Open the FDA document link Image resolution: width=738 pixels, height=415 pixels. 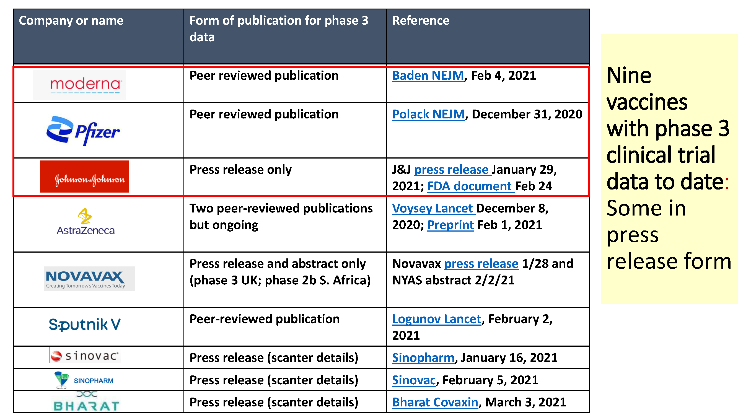(471, 186)
